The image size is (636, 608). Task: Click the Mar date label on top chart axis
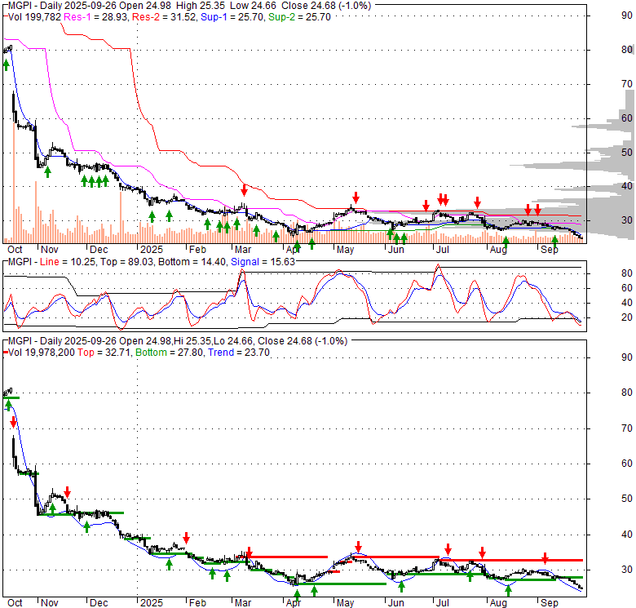243,250
